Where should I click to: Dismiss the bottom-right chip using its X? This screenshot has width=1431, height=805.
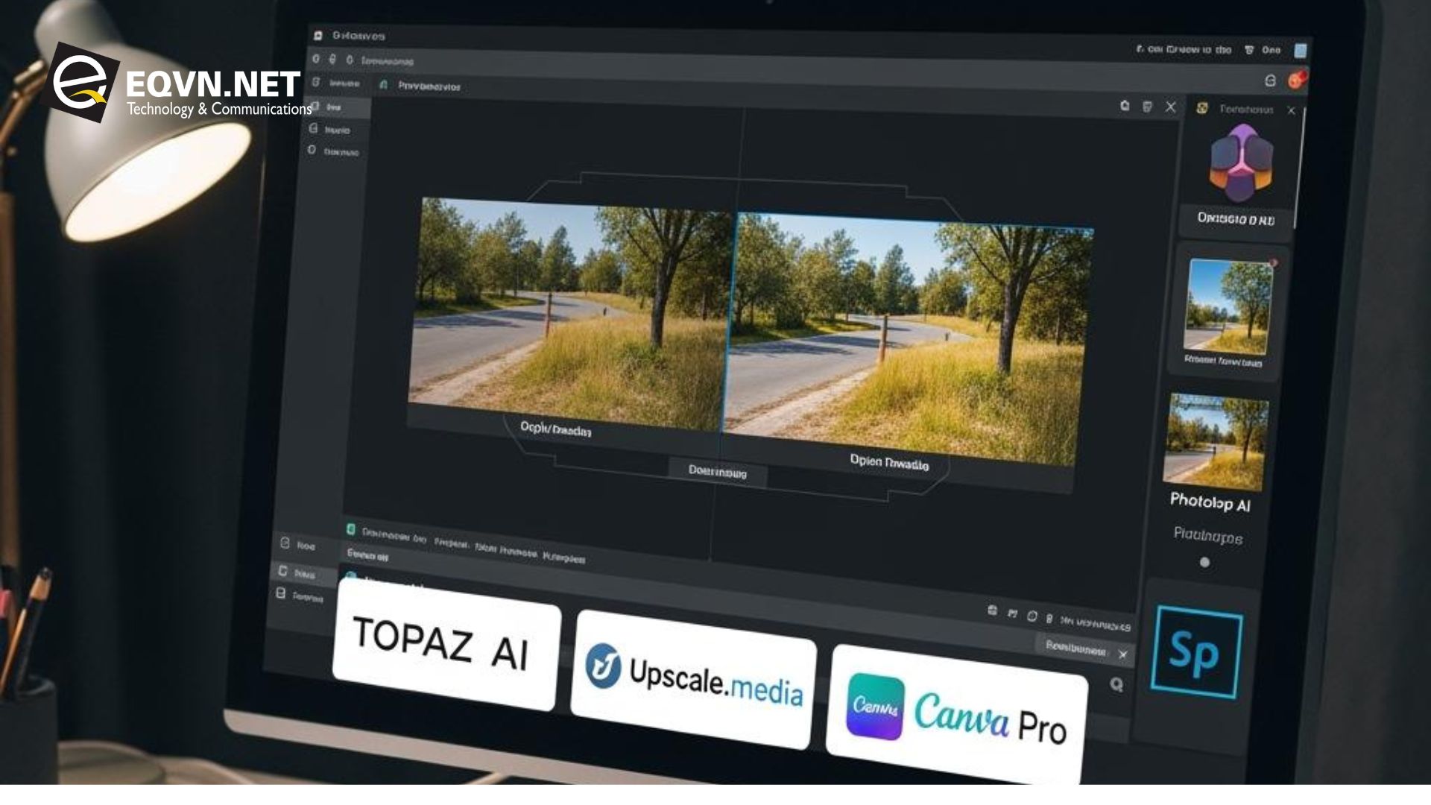pyautogui.click(x=1122, y=654)
